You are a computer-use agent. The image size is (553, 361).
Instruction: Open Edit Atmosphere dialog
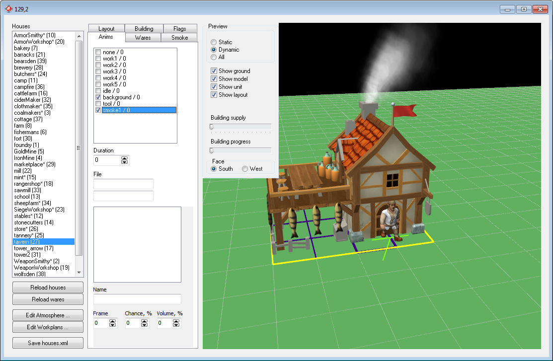[x=48, y=315]
